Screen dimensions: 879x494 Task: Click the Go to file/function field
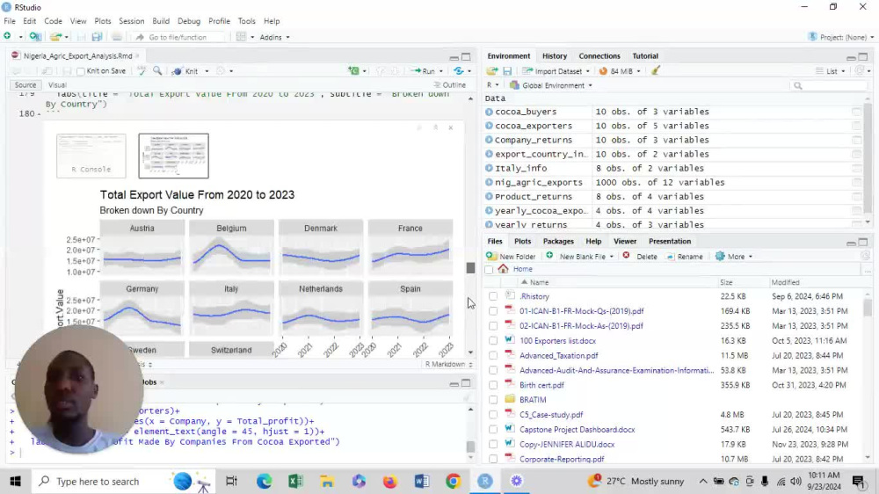[x=178, y=37]
